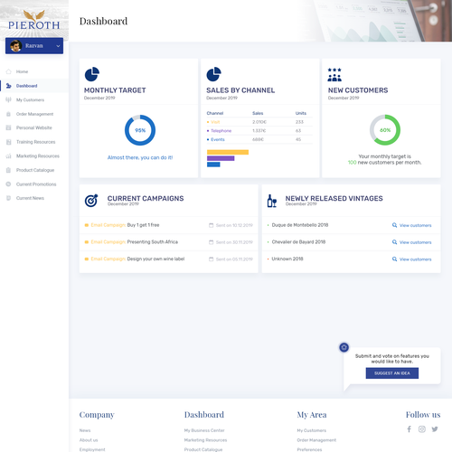Click the 95% monthly target progress ring
452x452 pixels.
140,130
